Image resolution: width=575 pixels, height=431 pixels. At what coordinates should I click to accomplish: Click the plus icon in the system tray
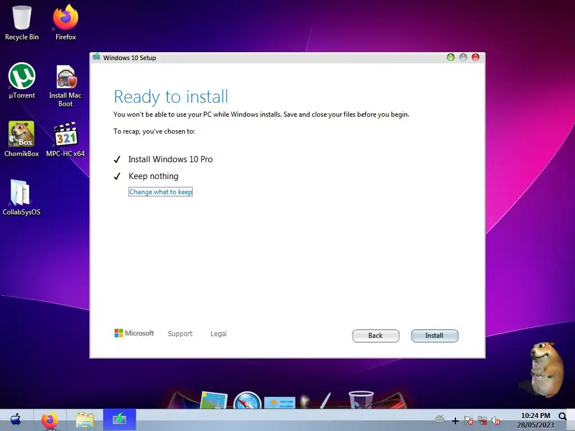(455, 421)
